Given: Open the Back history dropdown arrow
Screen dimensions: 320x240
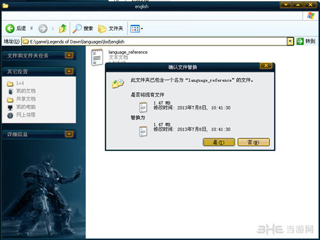Looking at the screenshot, I should (31, 28).
